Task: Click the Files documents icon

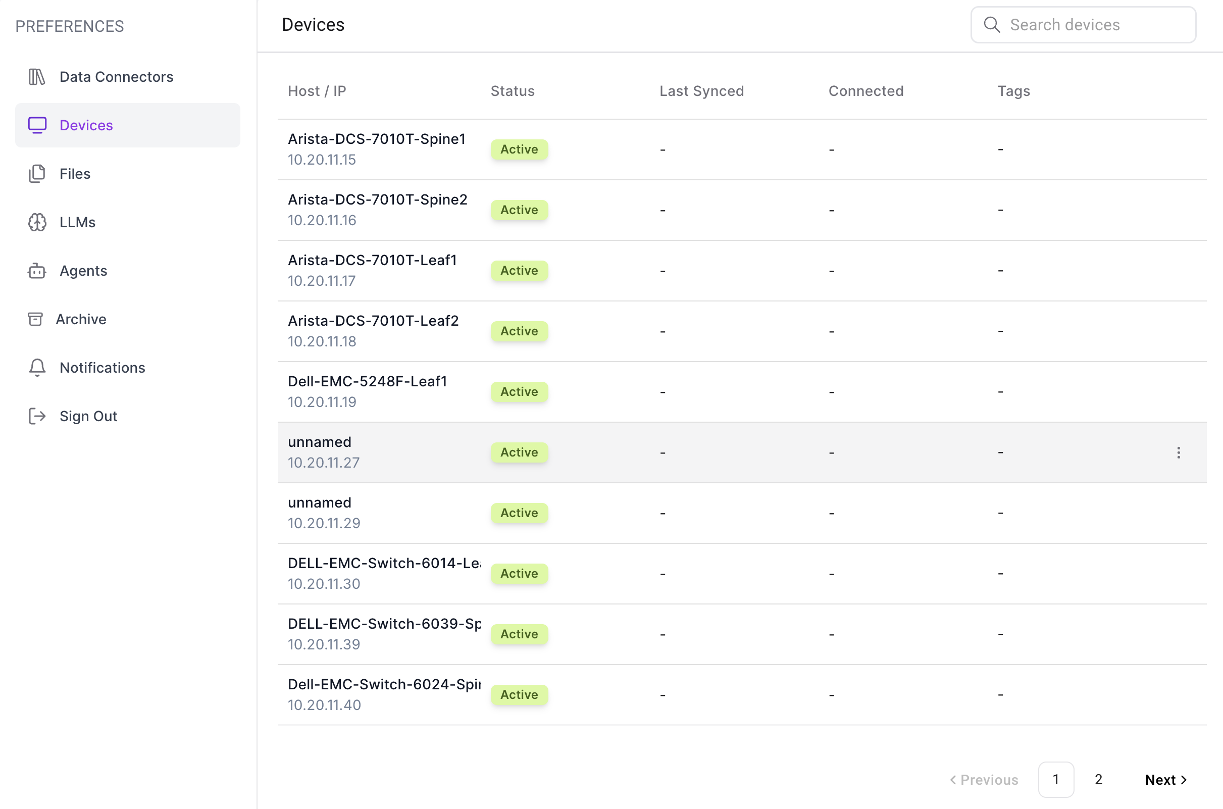Action: click(37, 174)
